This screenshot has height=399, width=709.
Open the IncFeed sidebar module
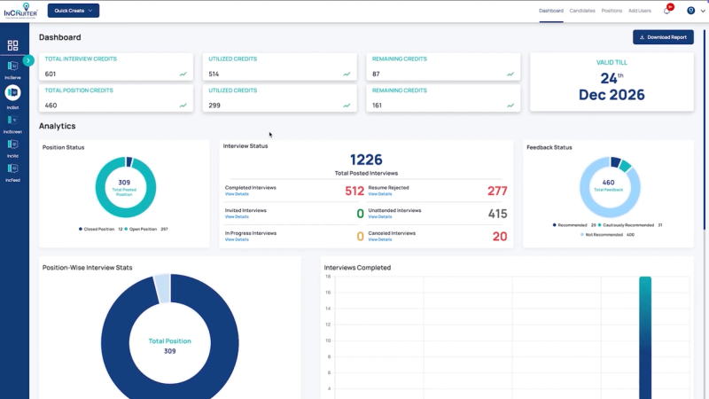pyautogui.click(x=12, y=173)
